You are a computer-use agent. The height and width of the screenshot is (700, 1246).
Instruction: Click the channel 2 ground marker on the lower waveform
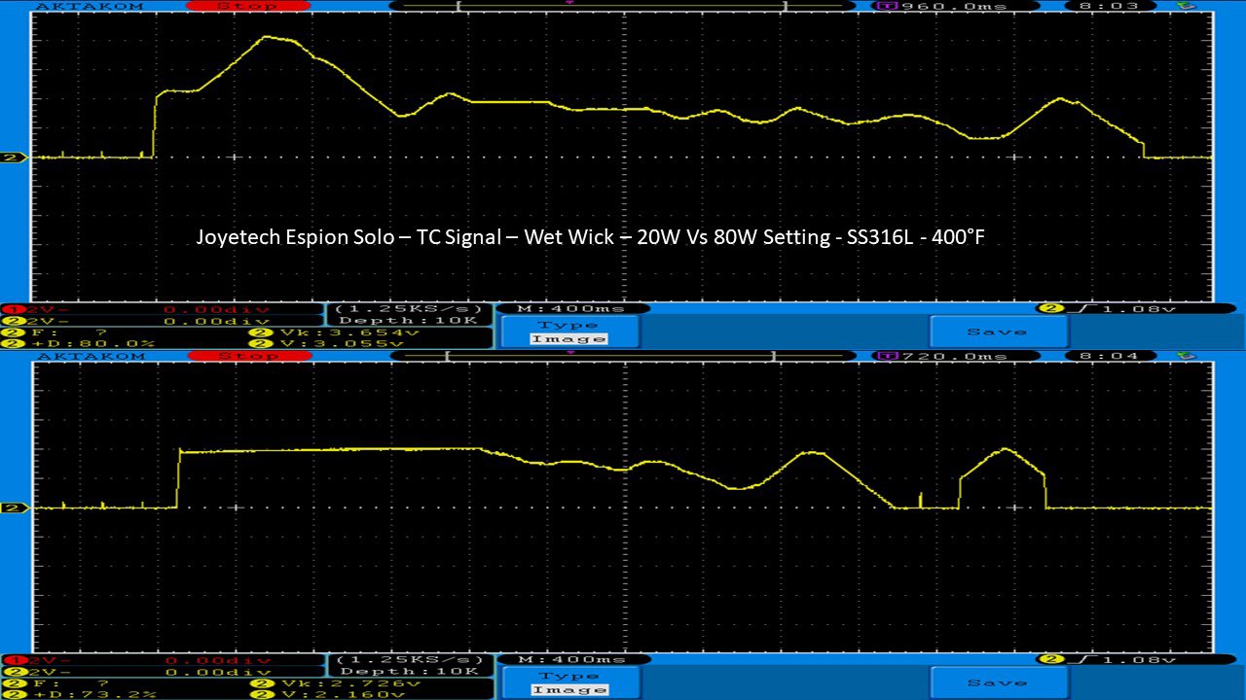tap(13, 507)
